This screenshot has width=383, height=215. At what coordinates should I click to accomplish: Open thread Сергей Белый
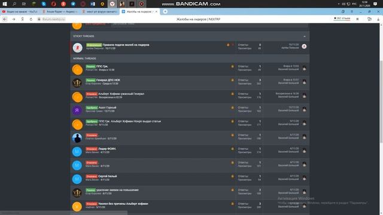[108, 176]
